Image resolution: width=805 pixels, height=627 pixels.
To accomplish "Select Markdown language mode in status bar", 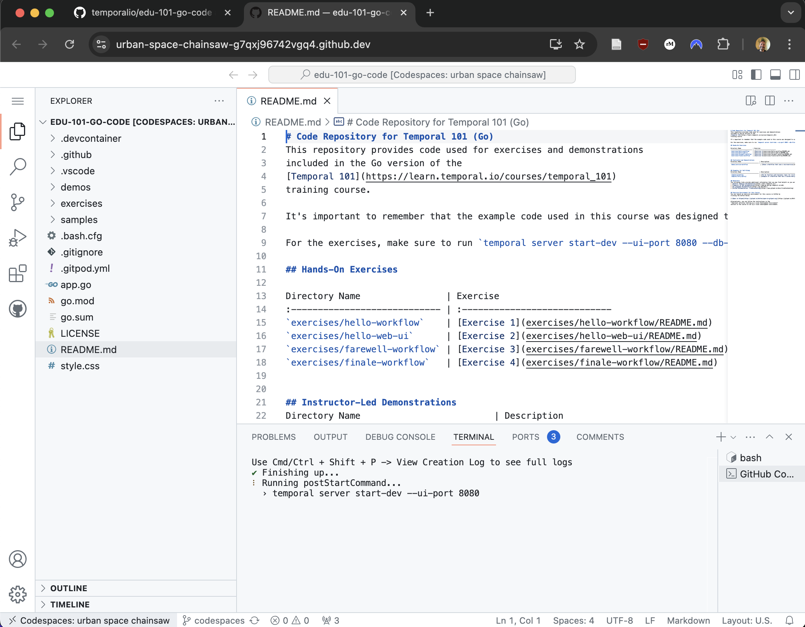I will [x=688, y=620].
